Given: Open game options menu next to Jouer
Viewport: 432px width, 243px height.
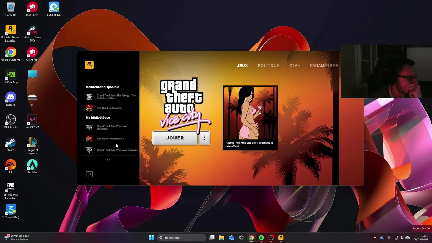Looking at the screenshot, I should (205, 138).
